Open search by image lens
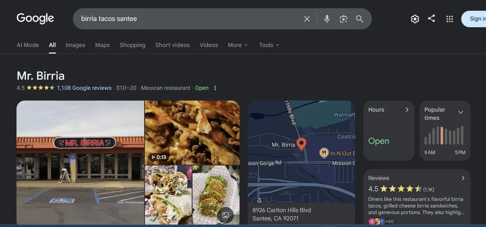 pos(343,19)
